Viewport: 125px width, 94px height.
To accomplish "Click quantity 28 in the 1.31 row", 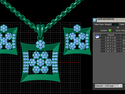I will pyautogui.click(x=124, y=40).
